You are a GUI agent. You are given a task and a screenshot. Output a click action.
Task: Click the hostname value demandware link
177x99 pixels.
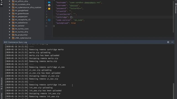(x=90, y=2)
